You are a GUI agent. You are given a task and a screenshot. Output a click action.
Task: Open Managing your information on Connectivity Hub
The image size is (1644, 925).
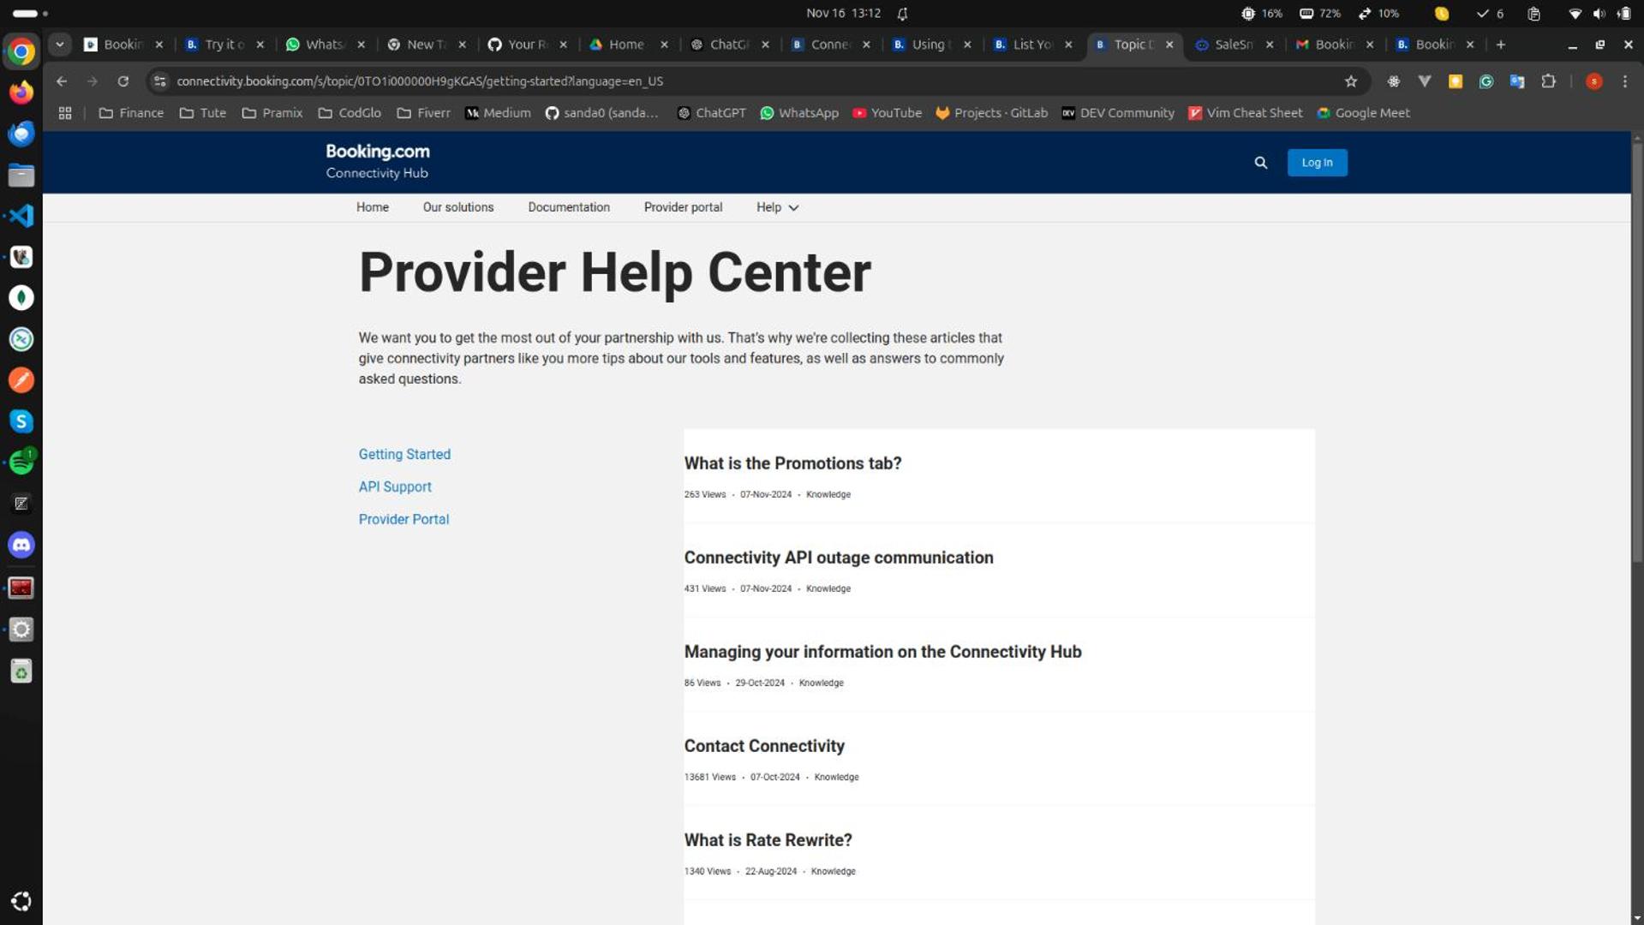(882, 652)
